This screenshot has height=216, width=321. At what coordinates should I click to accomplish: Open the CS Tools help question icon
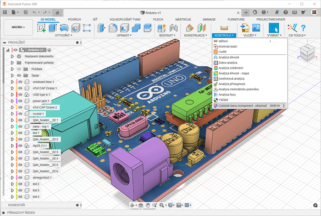click(x=303, y=28)
